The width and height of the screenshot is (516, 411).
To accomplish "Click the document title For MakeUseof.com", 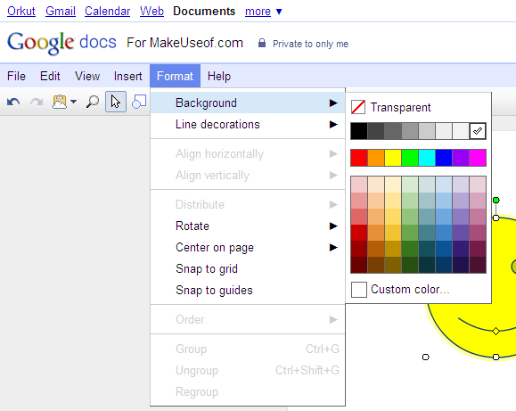I will [185, 43].
